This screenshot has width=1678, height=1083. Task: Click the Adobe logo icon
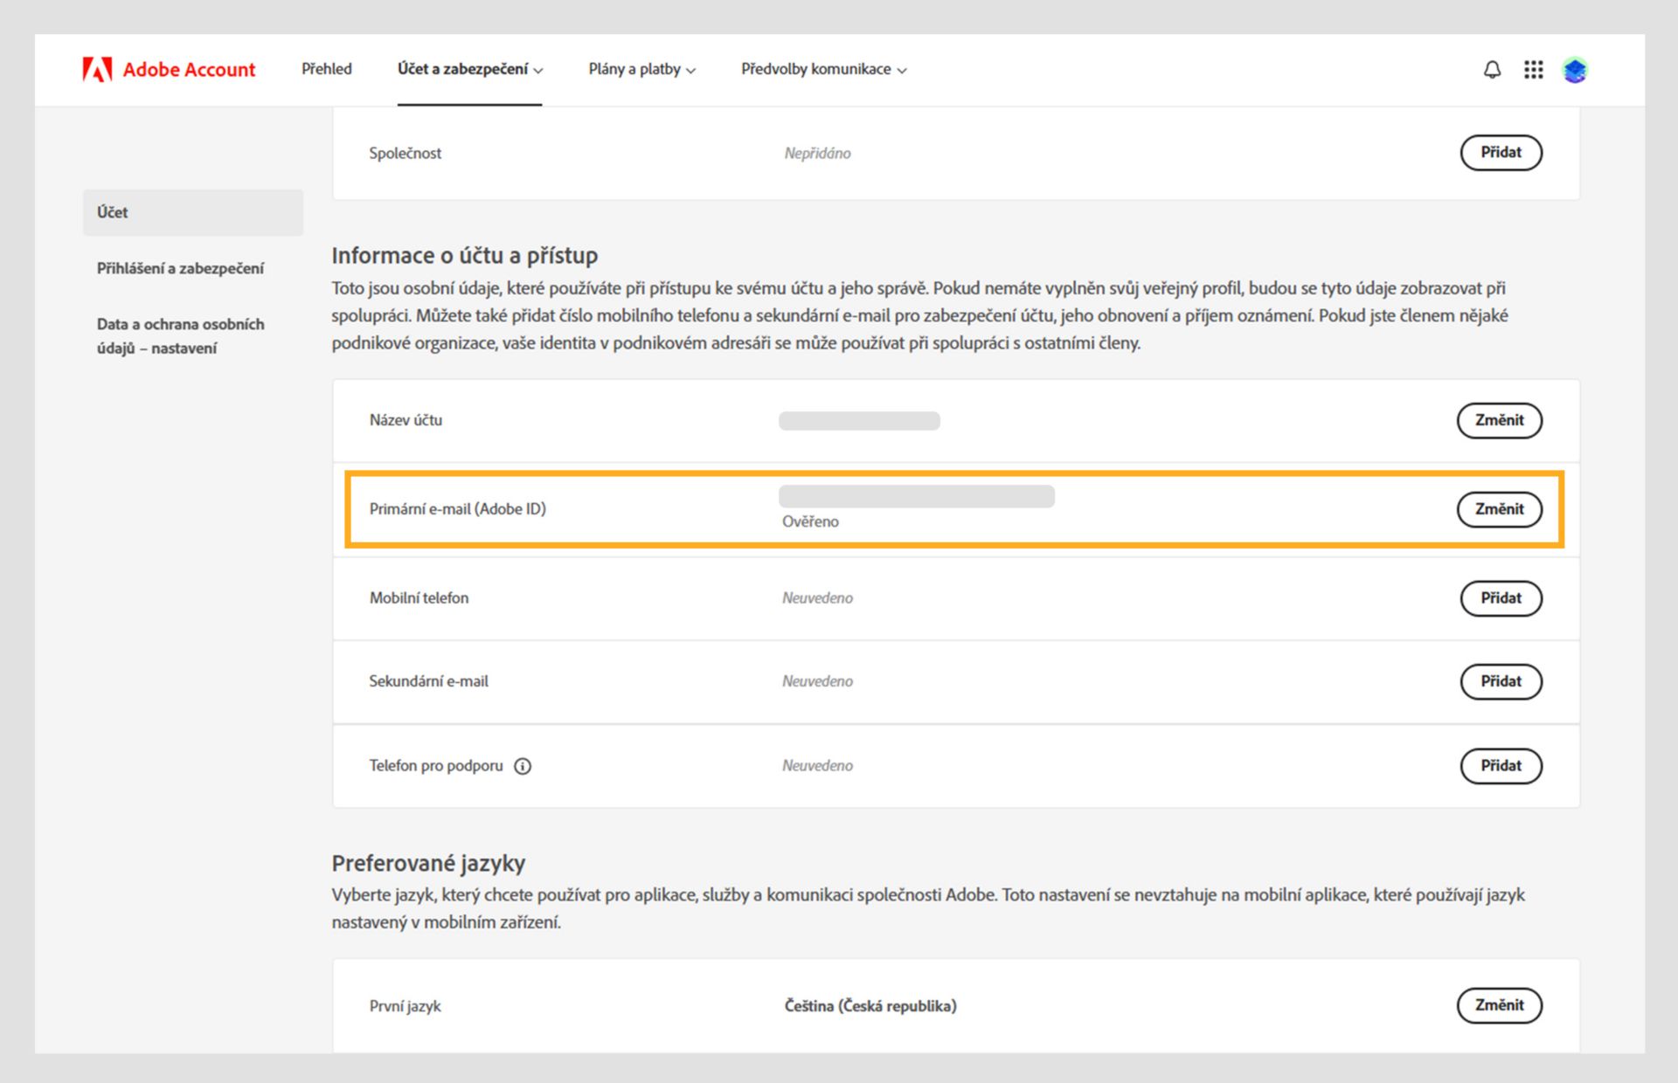97,69
